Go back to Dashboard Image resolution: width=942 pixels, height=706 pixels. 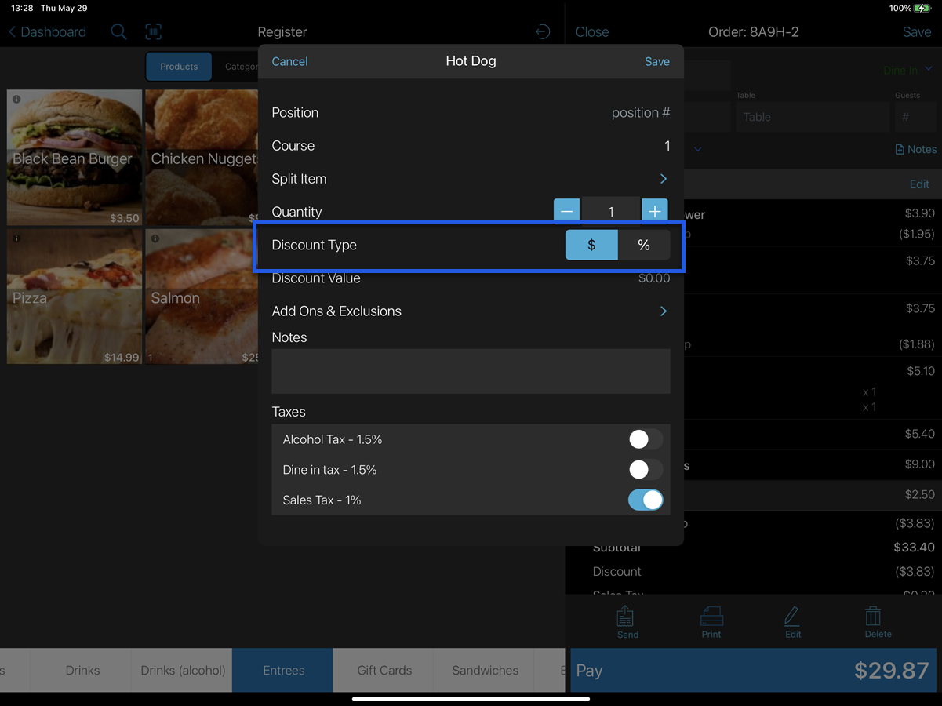[47, 32]
